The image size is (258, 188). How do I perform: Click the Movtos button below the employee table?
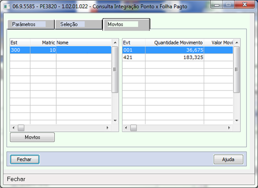[x=32, y=137]
